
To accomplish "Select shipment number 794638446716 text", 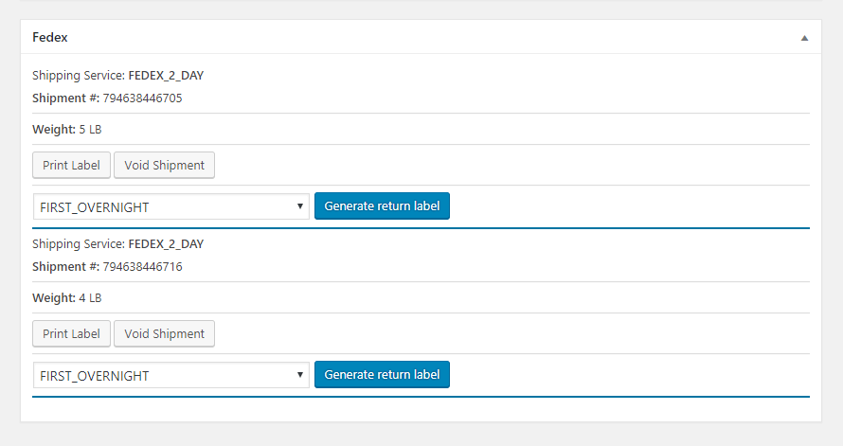I will (x=142, y=267).
